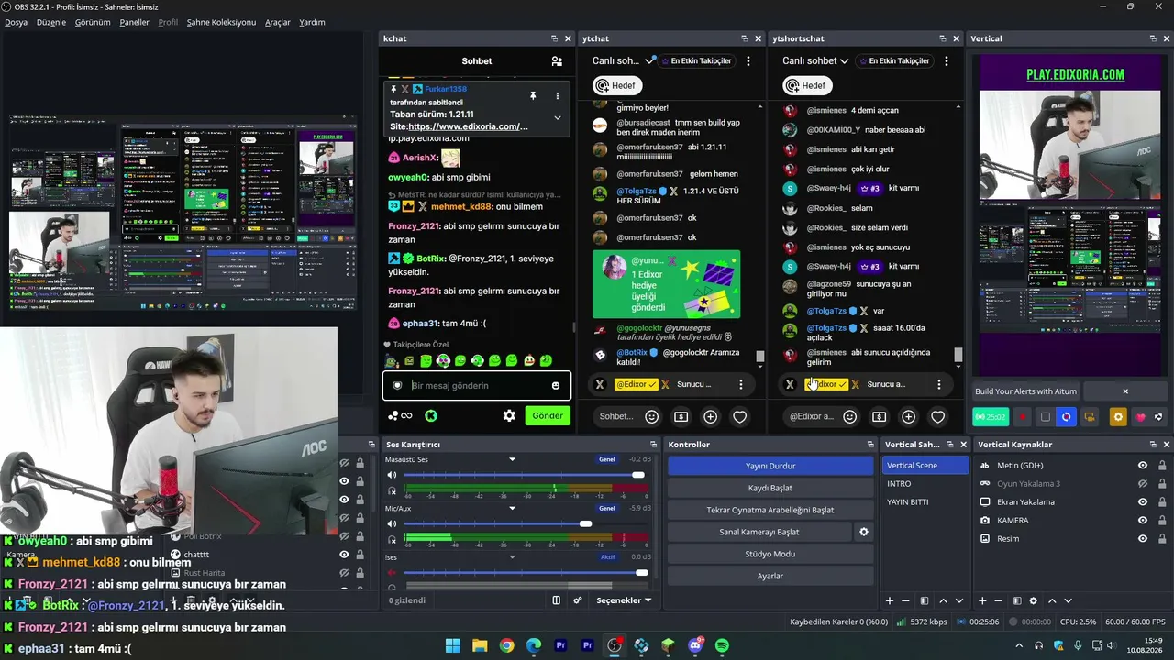Screen dimensions: 1174x660
Task: Click the green Gönder button in kchat
Action: (x=548, y=416)
